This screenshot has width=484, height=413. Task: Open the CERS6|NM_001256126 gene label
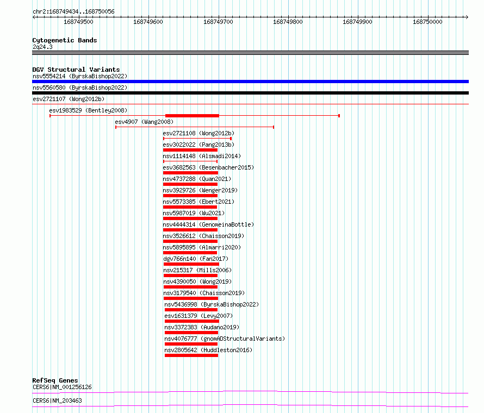pyautogui.click(x=62, y=387)
